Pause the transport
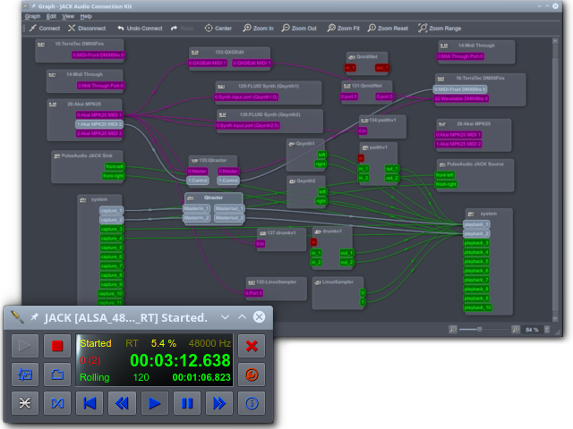The image size is (573, 429). click(186, 403)
